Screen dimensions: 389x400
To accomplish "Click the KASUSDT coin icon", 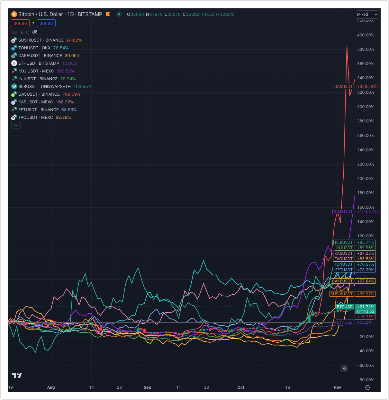I will [14, 102].
